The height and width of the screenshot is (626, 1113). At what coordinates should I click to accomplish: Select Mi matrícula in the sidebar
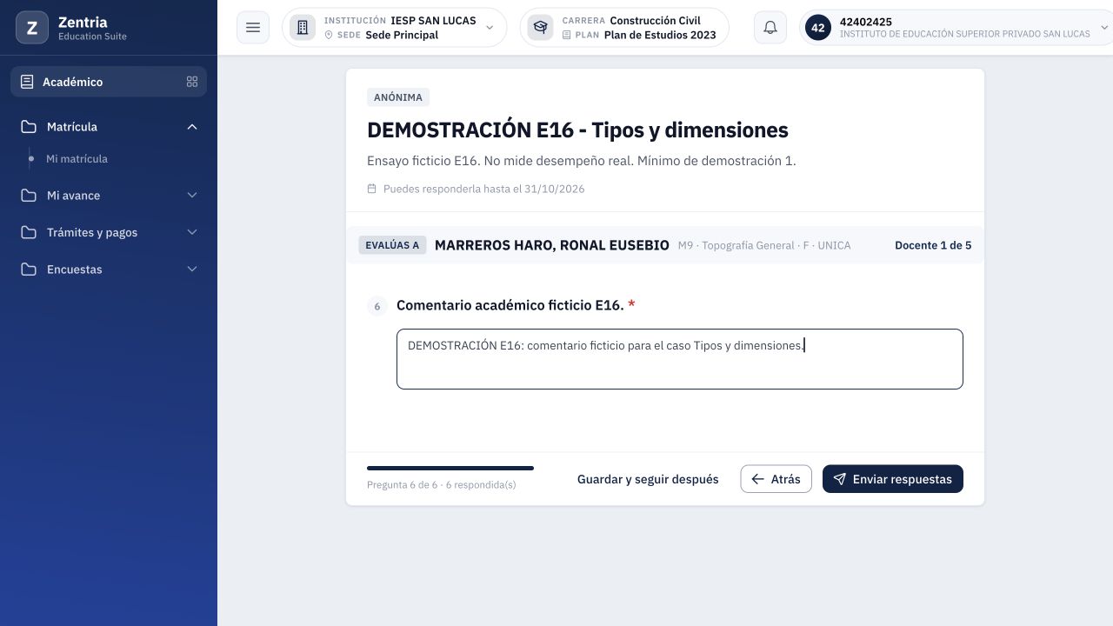tap(77, 159)
